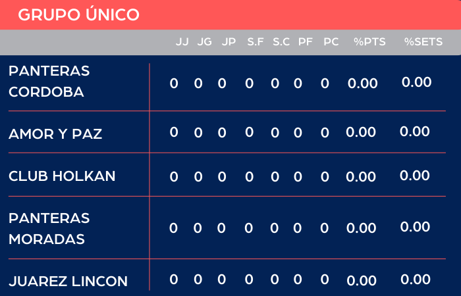Open the PANTERAS CORDOBA team name
Viewport: 461px width, 296px height.
[49, 82]
